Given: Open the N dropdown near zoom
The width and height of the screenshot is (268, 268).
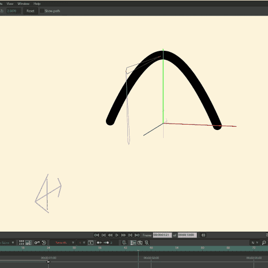Looking at the screenshot, I should point(255,243).
